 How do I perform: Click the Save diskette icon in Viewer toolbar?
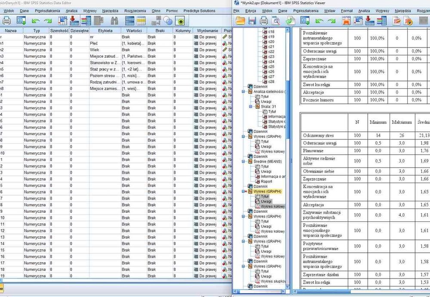252,21
